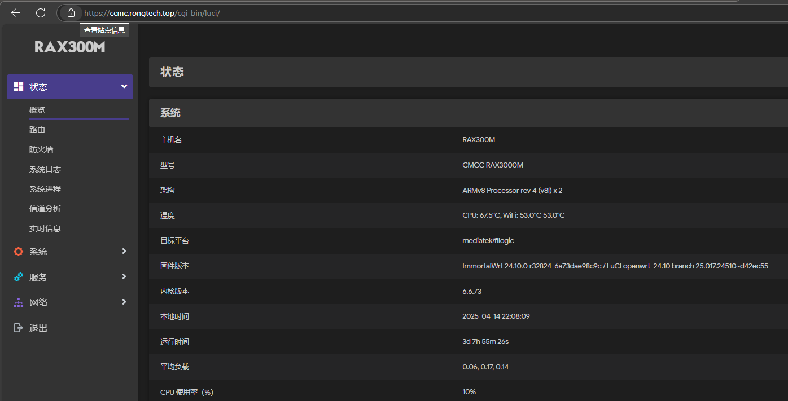The width and height of the screenshot is (788, 401).
Task: Click the 系统 section heading
Action: click(170, 113)
